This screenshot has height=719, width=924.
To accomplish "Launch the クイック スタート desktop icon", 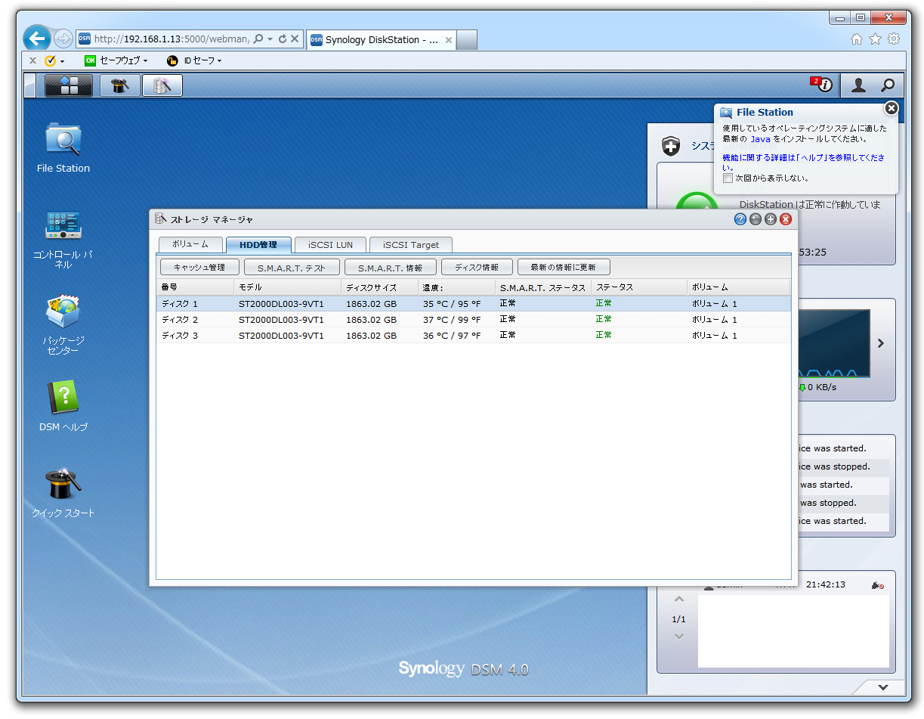I will [x=63, y=492].
